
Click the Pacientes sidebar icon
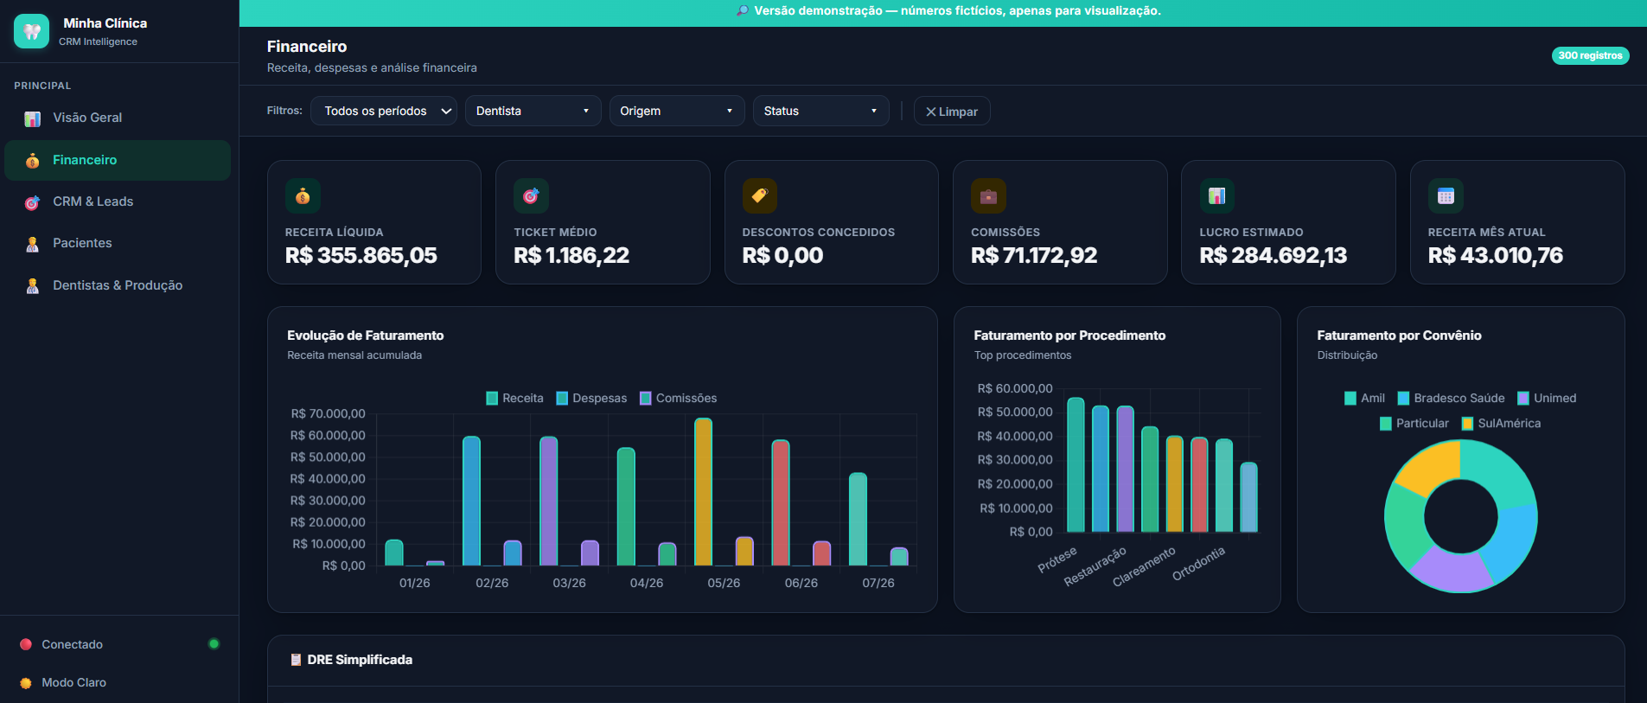click(33, 244)
